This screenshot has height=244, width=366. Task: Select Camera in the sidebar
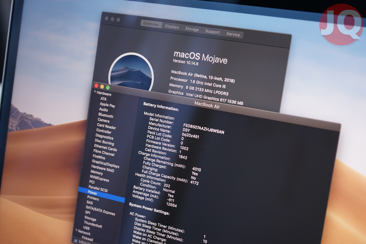tap(103, 120)
